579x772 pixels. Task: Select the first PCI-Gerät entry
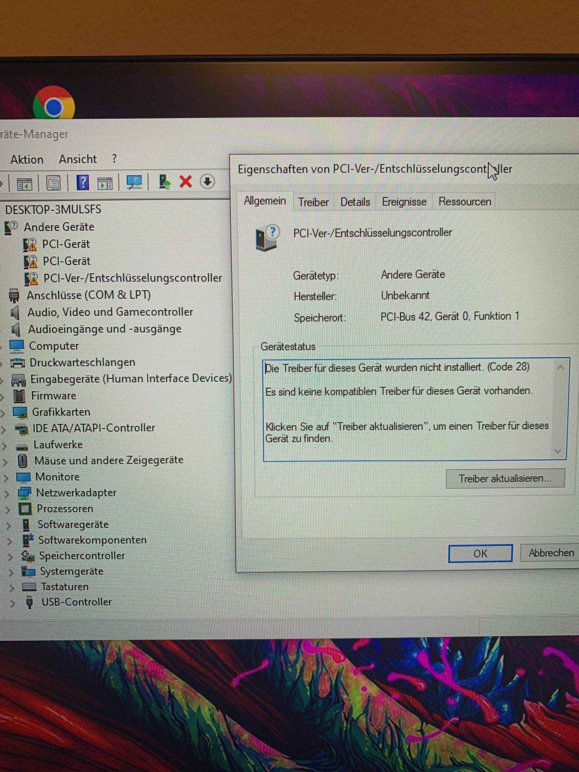pos(66,244)
